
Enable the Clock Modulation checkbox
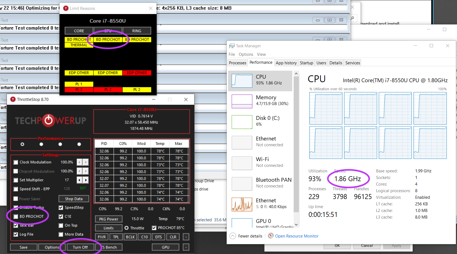pyautogui.click(x=16, y=162)
